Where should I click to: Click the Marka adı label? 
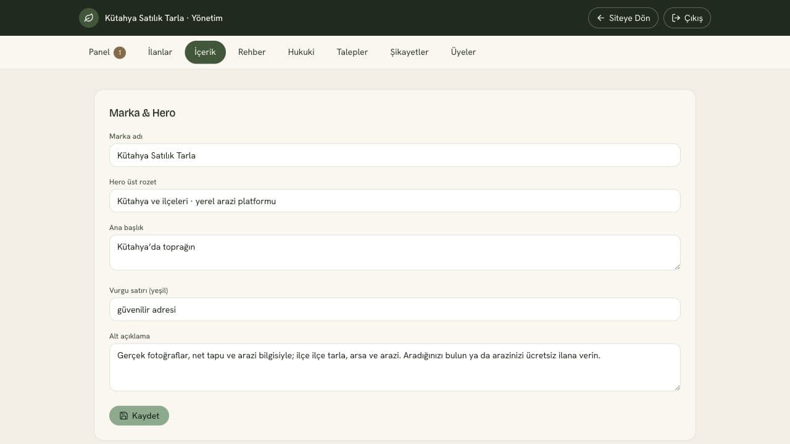tap(126, 136)
